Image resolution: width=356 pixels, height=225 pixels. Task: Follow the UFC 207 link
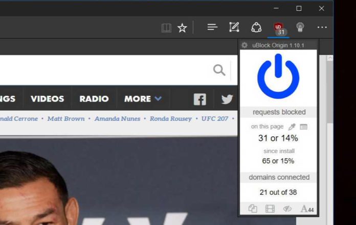(x=215, y=118)
